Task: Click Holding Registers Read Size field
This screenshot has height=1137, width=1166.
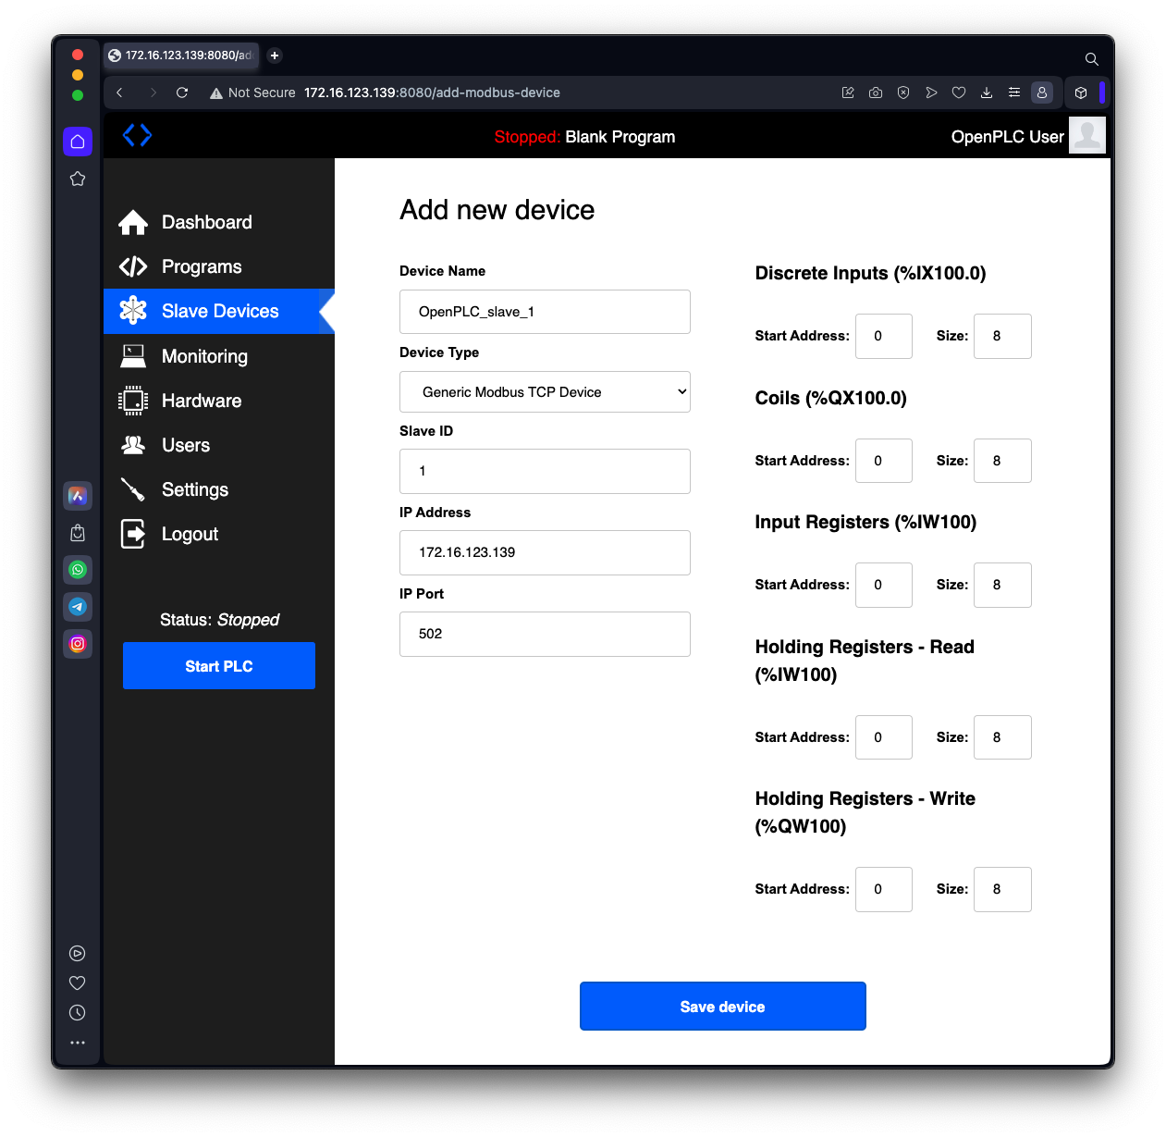Action: pyautogui.click(x=1002, y=737)
